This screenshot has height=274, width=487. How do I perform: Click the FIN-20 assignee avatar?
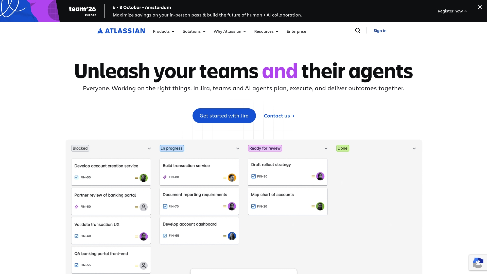click(320, 206)
